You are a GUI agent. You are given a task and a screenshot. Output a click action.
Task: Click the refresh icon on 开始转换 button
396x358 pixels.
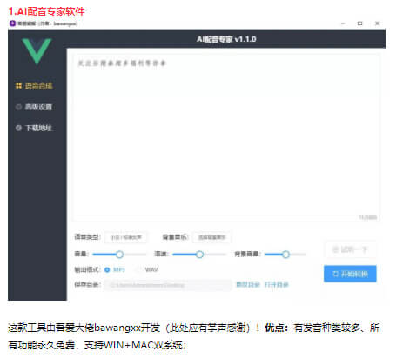[335, 274]
